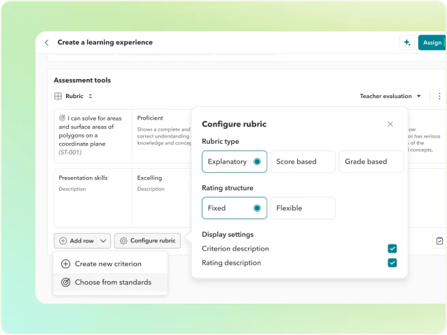Open the Teacher evaluation dropdown

[390, 97]
